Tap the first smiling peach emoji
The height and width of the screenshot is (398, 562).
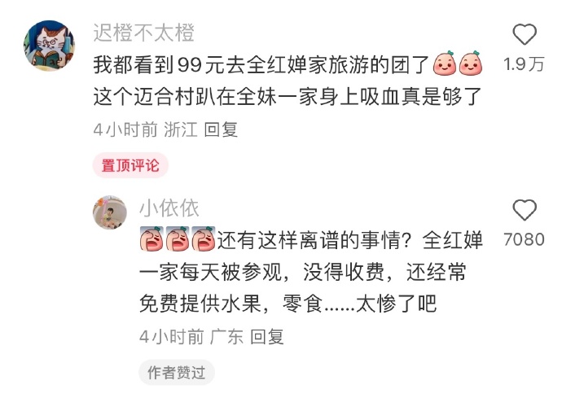click(x=445, y=63)
